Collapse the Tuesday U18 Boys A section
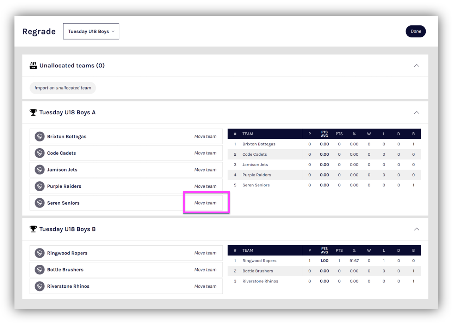 [x=416, y=113]
